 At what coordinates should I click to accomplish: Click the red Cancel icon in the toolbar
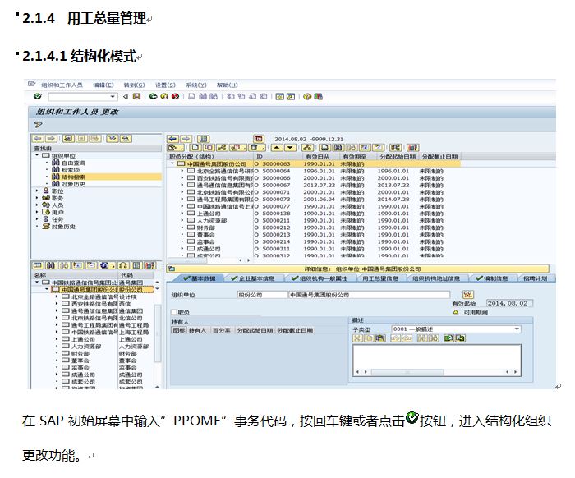(x=175, y=96)
